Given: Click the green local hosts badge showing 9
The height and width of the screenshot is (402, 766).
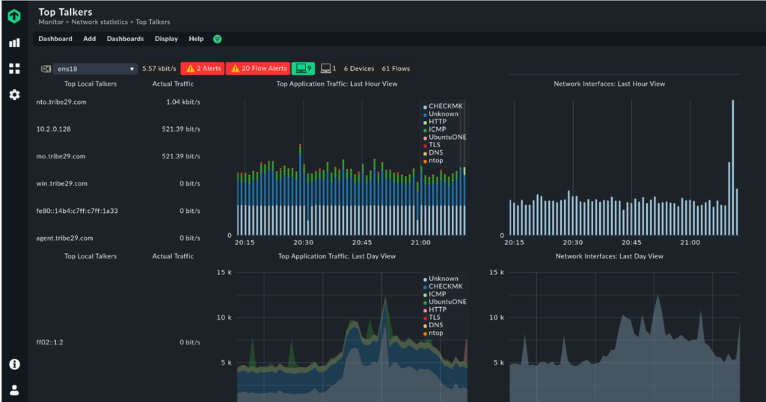Looking at the screenshot, I should pos(303,69).
